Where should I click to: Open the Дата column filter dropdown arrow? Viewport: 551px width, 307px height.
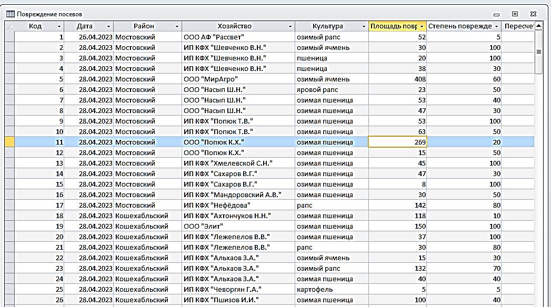[108, 26]
